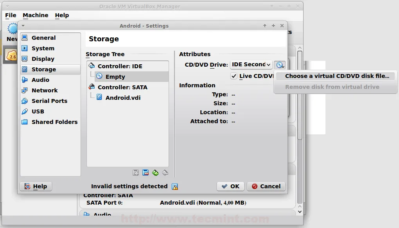Select Android.vdi disk in storage tree
The width and height of the screenshot is (399, 228).
(x=123, y=98)
